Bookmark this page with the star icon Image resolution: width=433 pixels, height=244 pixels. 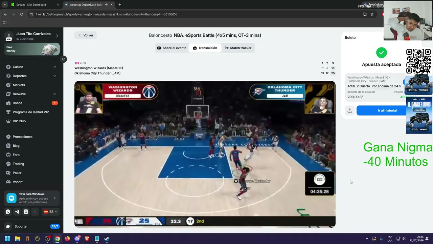pos(372,14)
